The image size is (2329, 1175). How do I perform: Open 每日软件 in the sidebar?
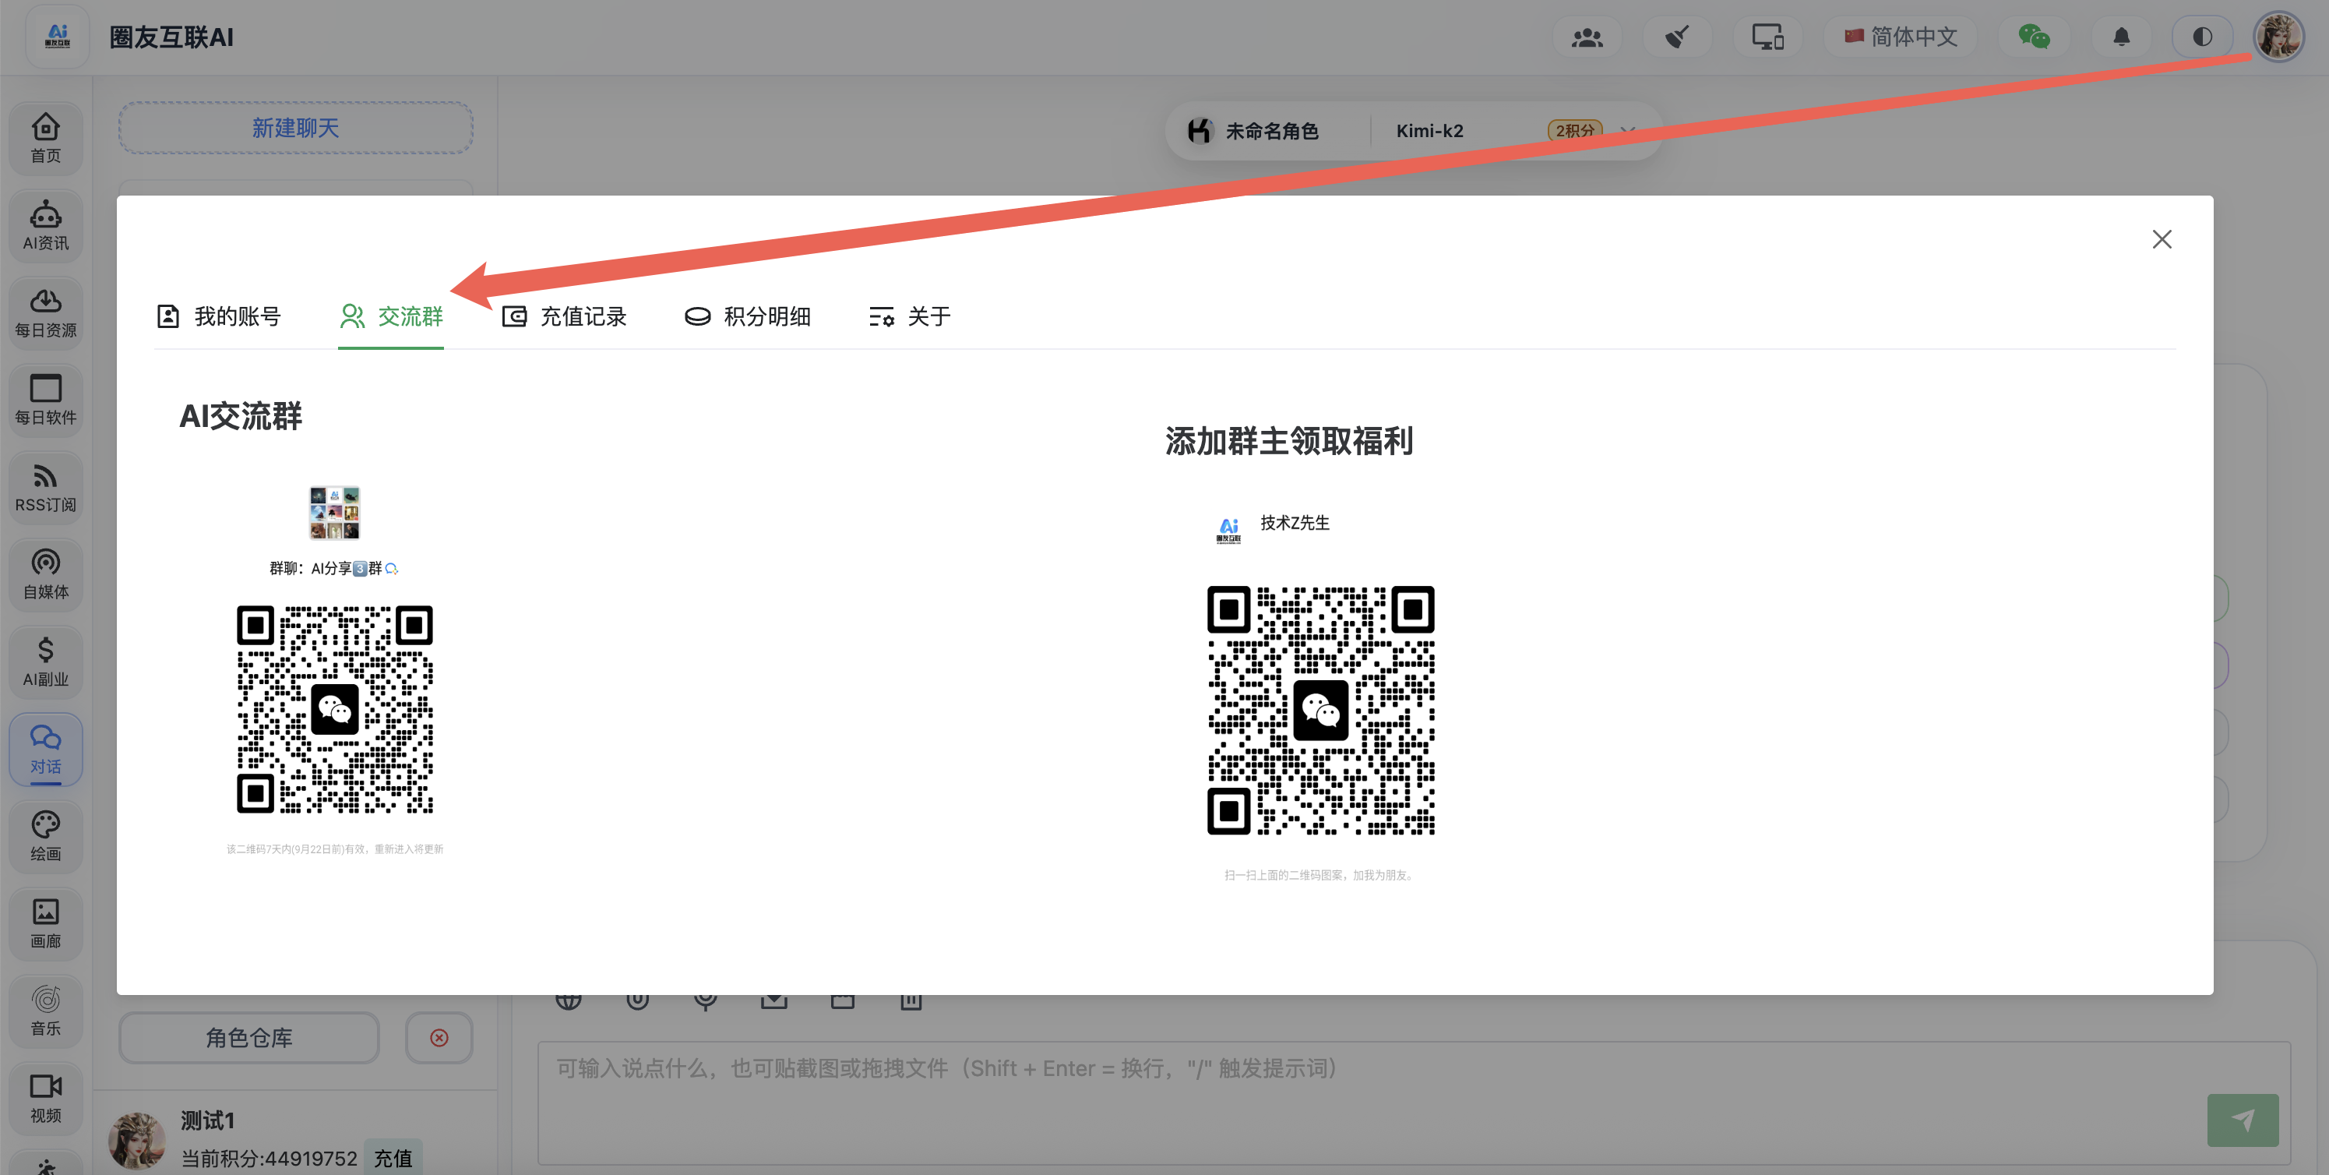pyautogui.click(x=45, y=400)
